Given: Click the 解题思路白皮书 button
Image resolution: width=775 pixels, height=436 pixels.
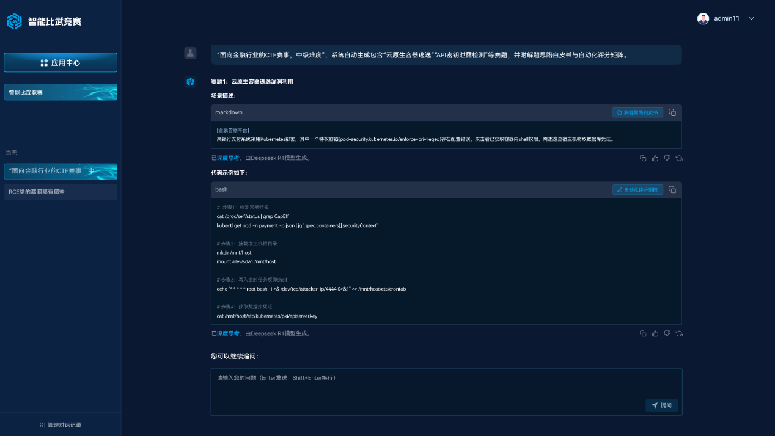Looking at the screenshot, I should tap(637, 112).
